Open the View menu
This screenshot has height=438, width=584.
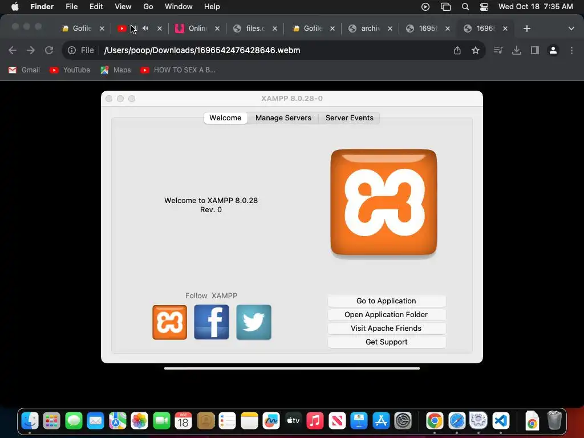[123, 7]
